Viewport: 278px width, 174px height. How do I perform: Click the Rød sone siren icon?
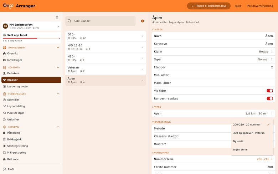(x=4, y=159)
